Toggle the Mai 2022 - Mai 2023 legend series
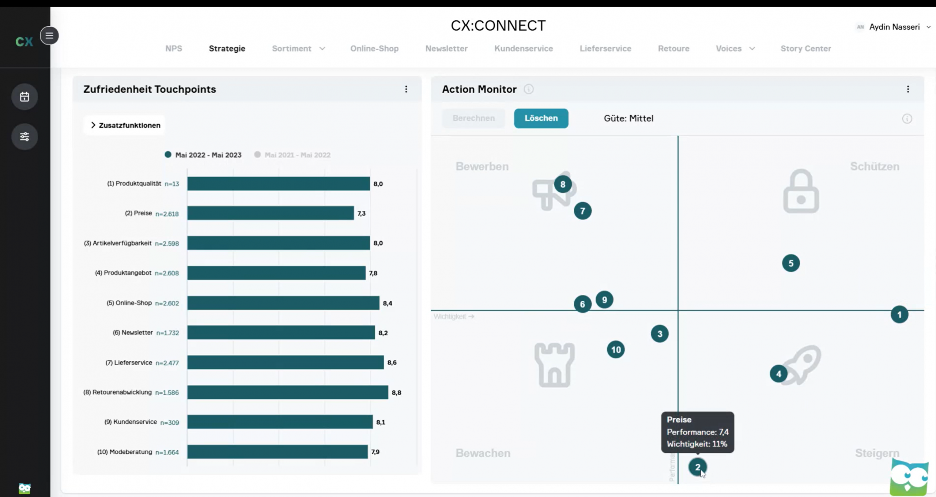 pos(203,155)
